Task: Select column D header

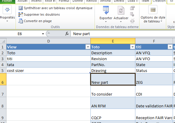Action: coord(48,41)
